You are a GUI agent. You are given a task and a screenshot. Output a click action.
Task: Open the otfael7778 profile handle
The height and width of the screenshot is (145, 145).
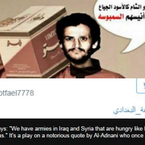[x=17, y=93]
